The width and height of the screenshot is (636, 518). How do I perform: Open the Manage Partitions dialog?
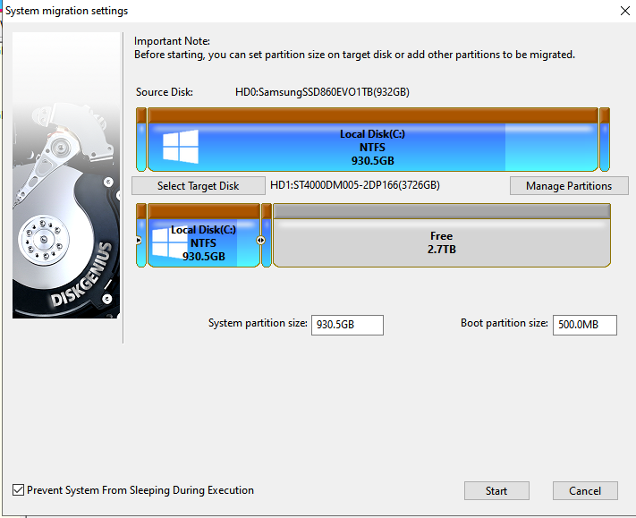[x=569, y=186]
